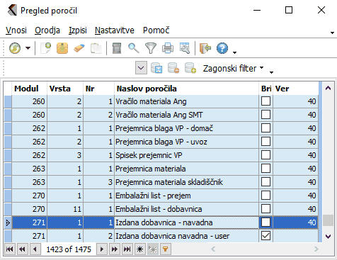Viewport: 337px width, 260px height.
Task: Click the refresh icon in the toolbar
Action: [15, 48]
